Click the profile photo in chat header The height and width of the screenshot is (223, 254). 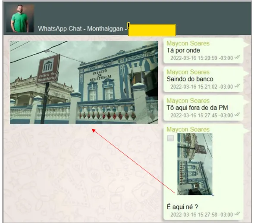coord(20,18)
